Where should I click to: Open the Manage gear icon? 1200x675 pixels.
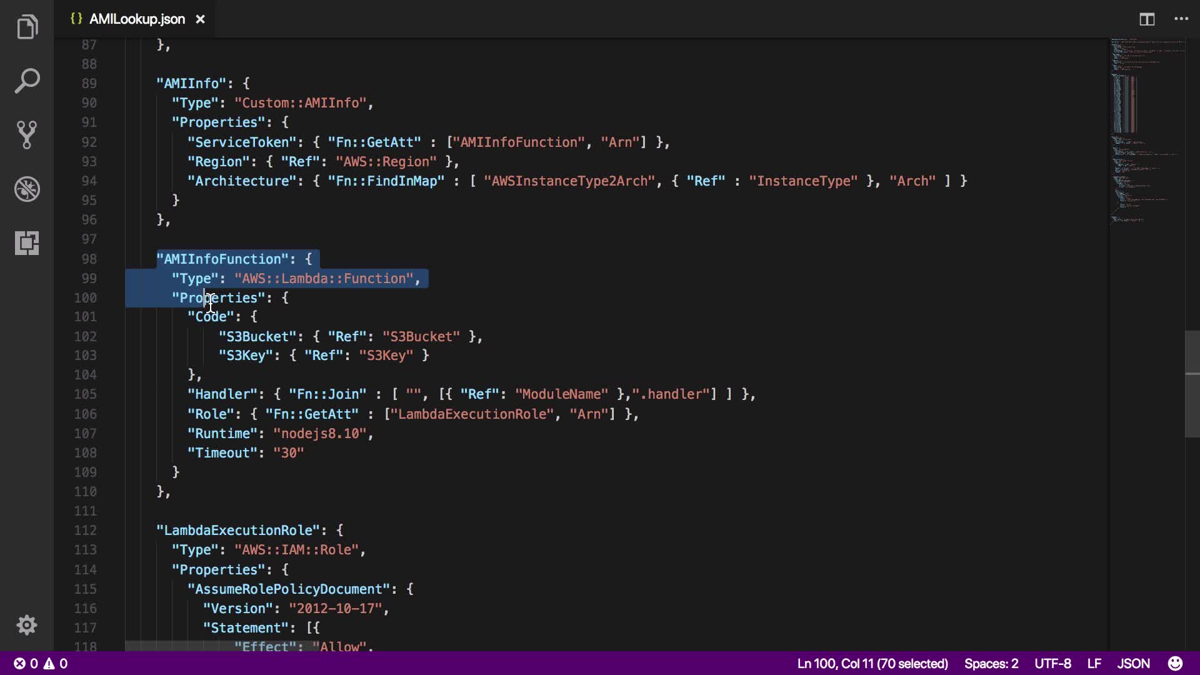[27, 625]
